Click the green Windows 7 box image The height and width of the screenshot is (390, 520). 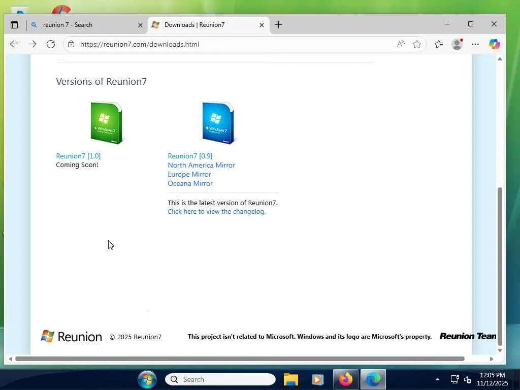click(x=107, y=123)
